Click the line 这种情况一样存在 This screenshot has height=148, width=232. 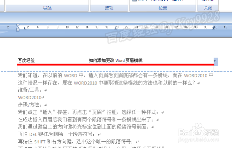click(109, 83)
